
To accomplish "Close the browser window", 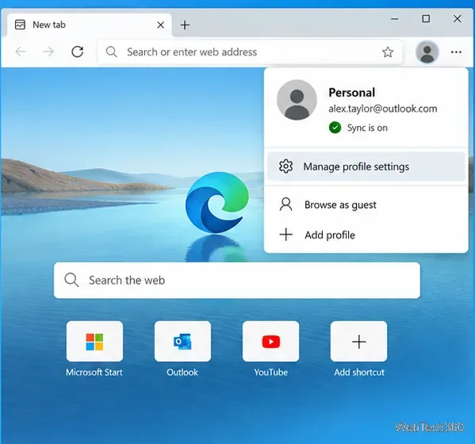I will click(x=457, y=19).
